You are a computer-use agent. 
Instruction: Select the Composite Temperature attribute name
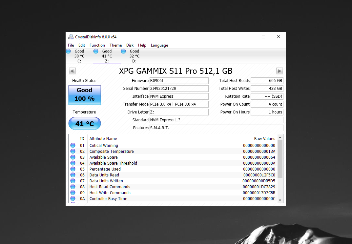point(112,151)
